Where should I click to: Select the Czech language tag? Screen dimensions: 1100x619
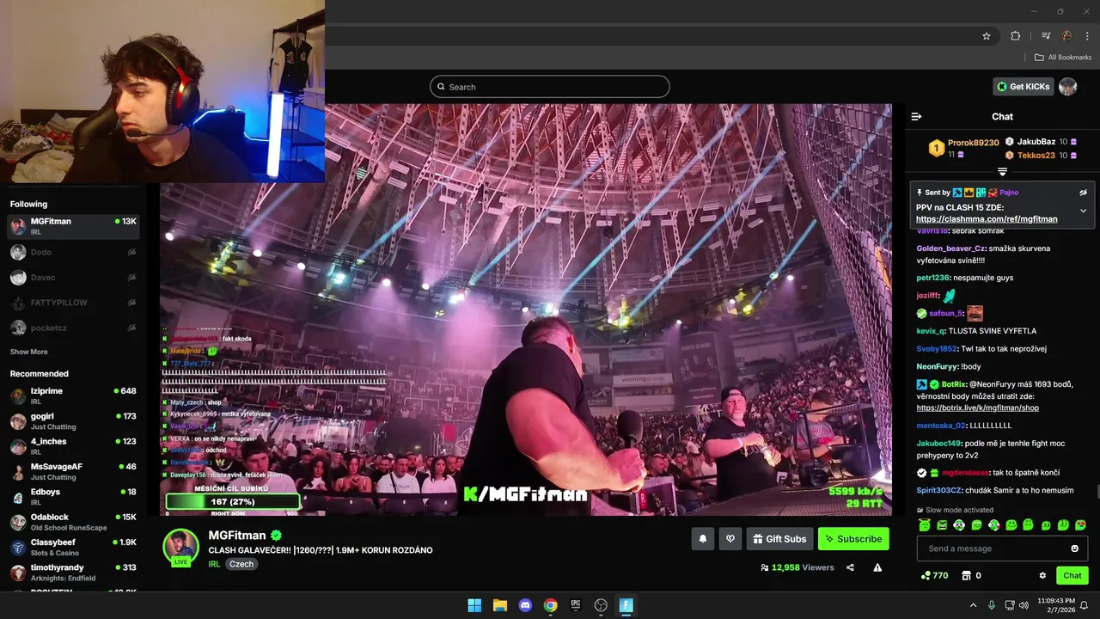(241, 565)
